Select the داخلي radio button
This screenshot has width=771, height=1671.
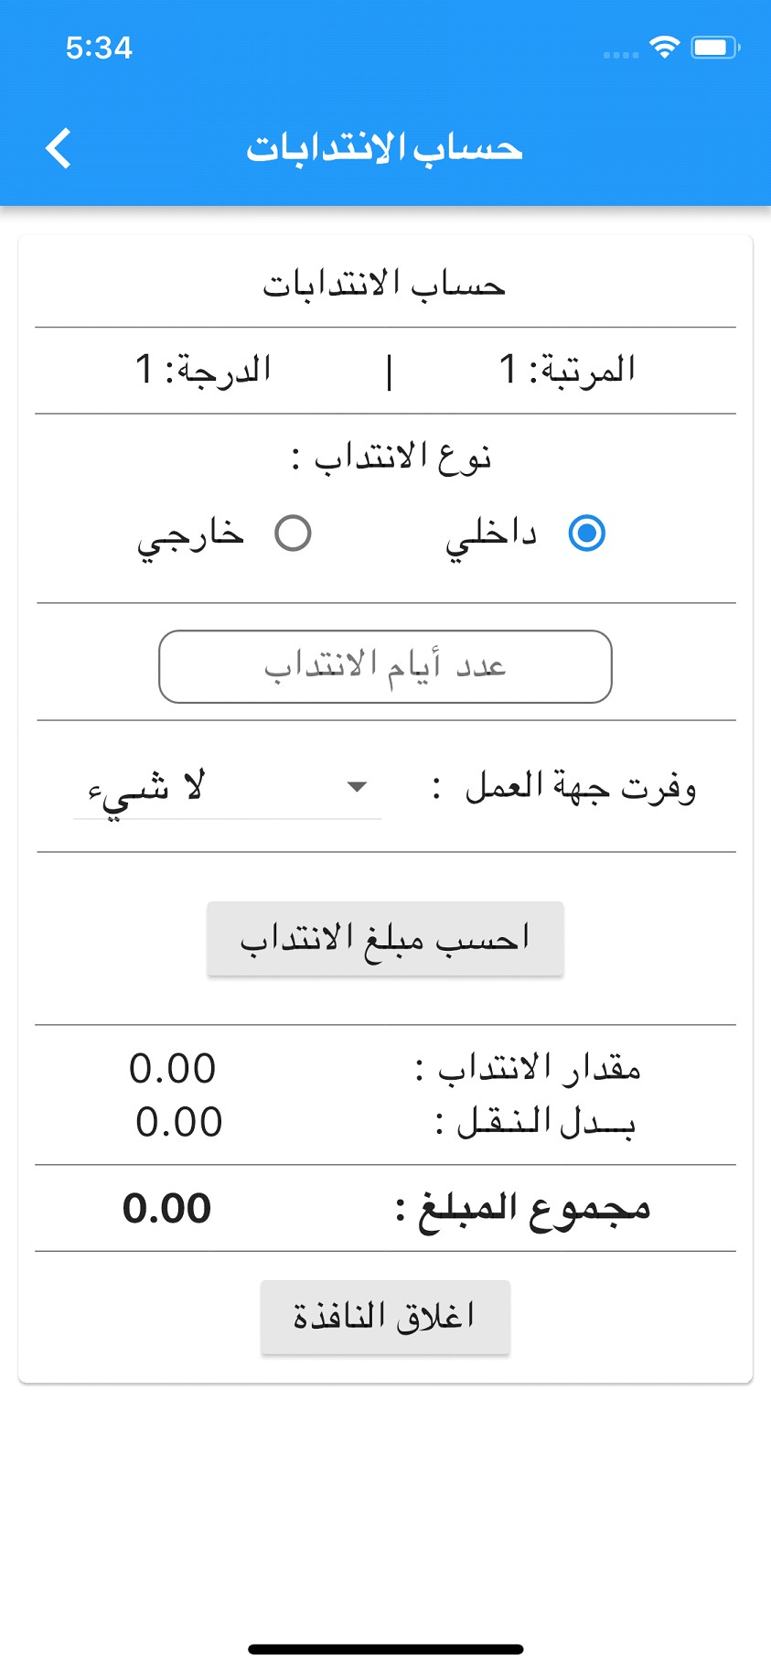[586, 534]
